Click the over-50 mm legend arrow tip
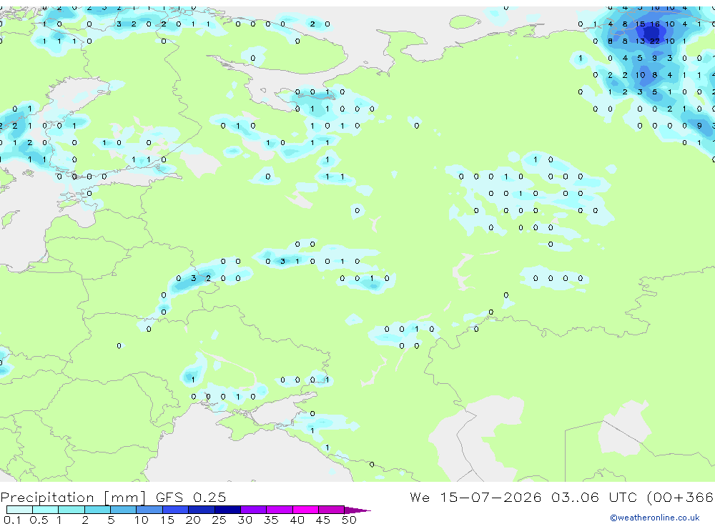715x524 pixels. (x=358, y=510)
